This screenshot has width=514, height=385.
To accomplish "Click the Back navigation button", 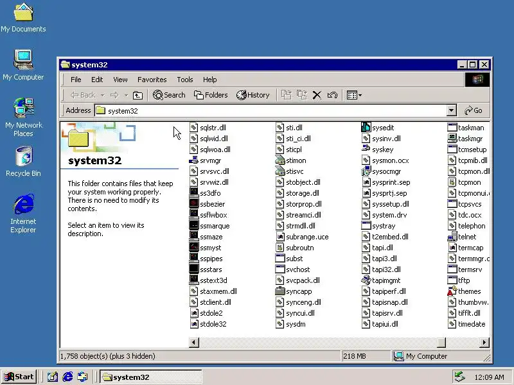I will 83,95.
